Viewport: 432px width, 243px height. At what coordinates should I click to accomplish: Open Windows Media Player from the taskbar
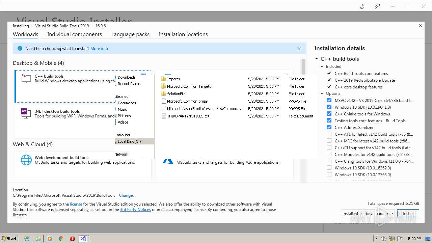pos(50,239)
